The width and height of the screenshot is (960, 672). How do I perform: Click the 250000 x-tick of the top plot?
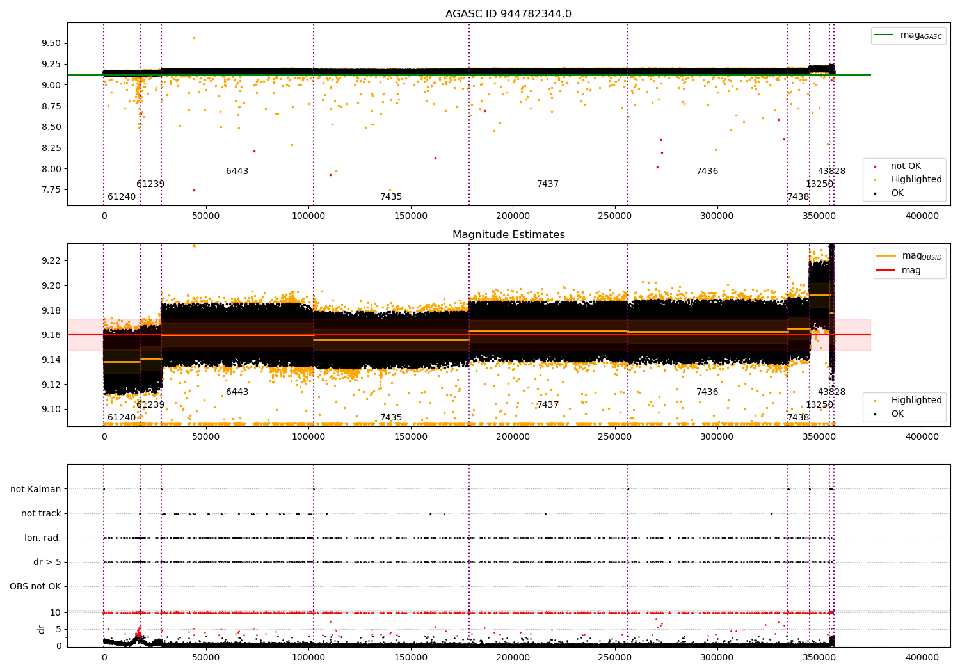coord(615,216)
